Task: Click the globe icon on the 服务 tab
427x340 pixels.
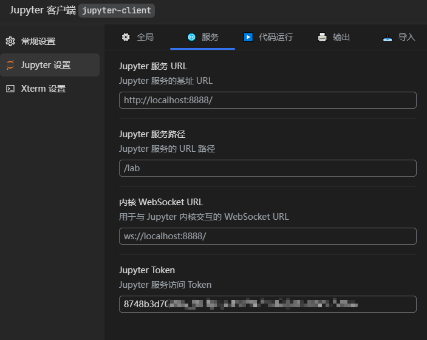Action: pyautogui.click(x=191, y=37)
